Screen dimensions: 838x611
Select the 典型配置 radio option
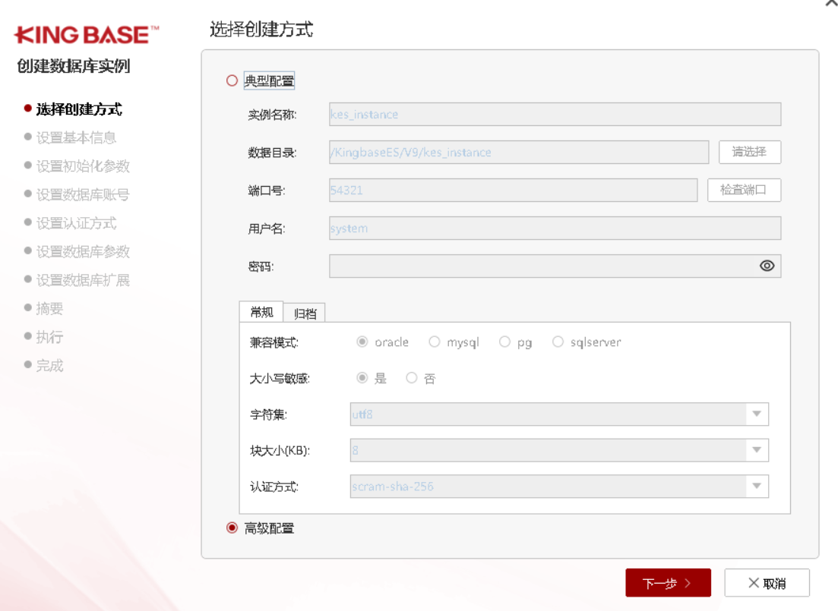coord(232,81)
